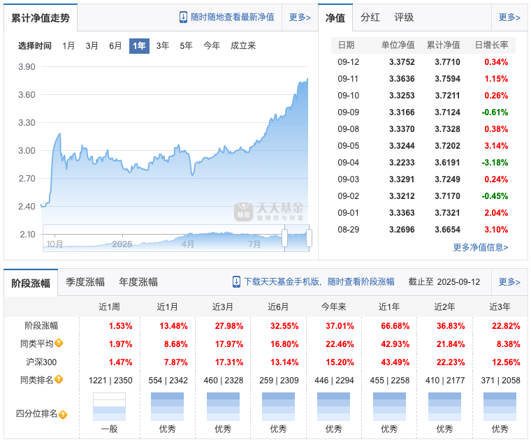Click the 近1周 quartile ranking bar
This screenshot has width=531, height=442.
click(109, 406)
